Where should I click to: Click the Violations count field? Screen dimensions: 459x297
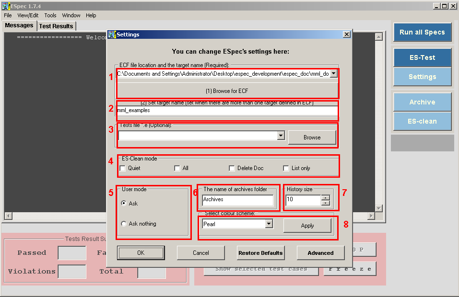pyautogui.click(x=72, y=272)
